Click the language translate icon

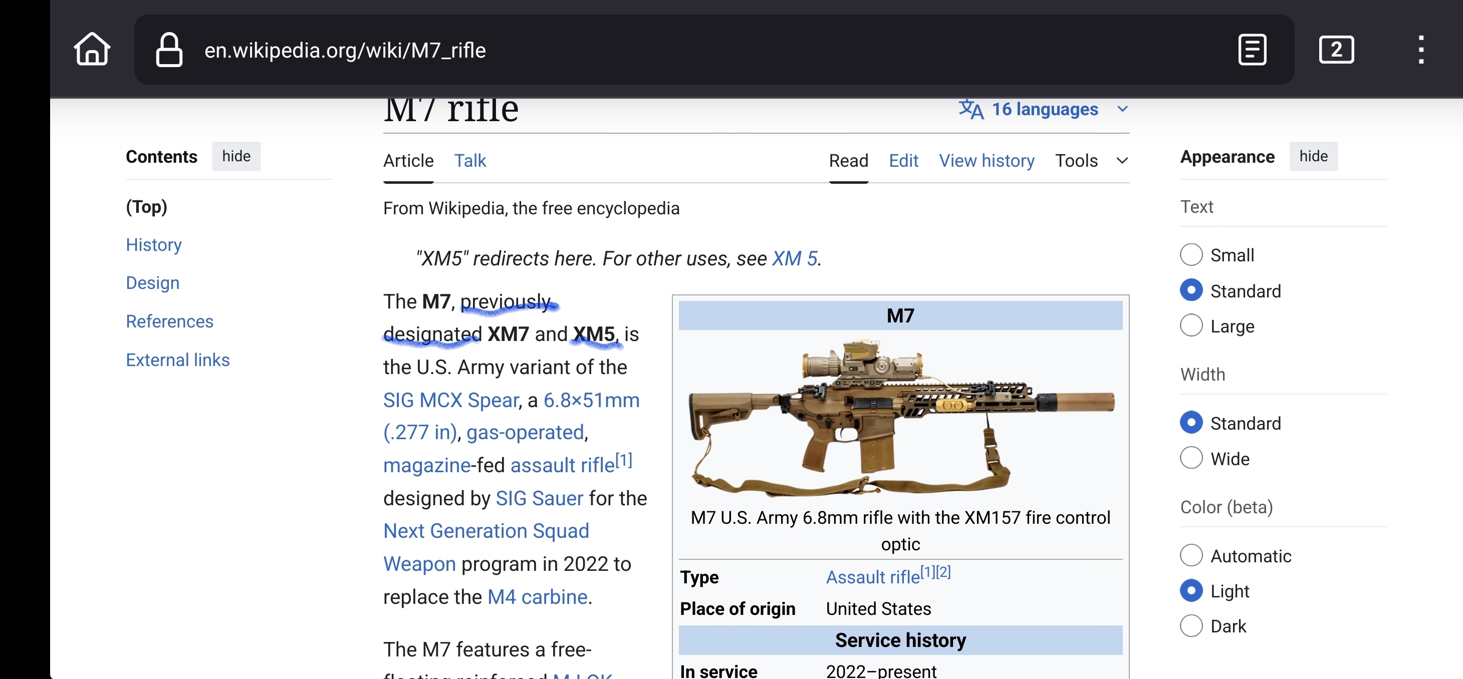click(x=970, y=109)
